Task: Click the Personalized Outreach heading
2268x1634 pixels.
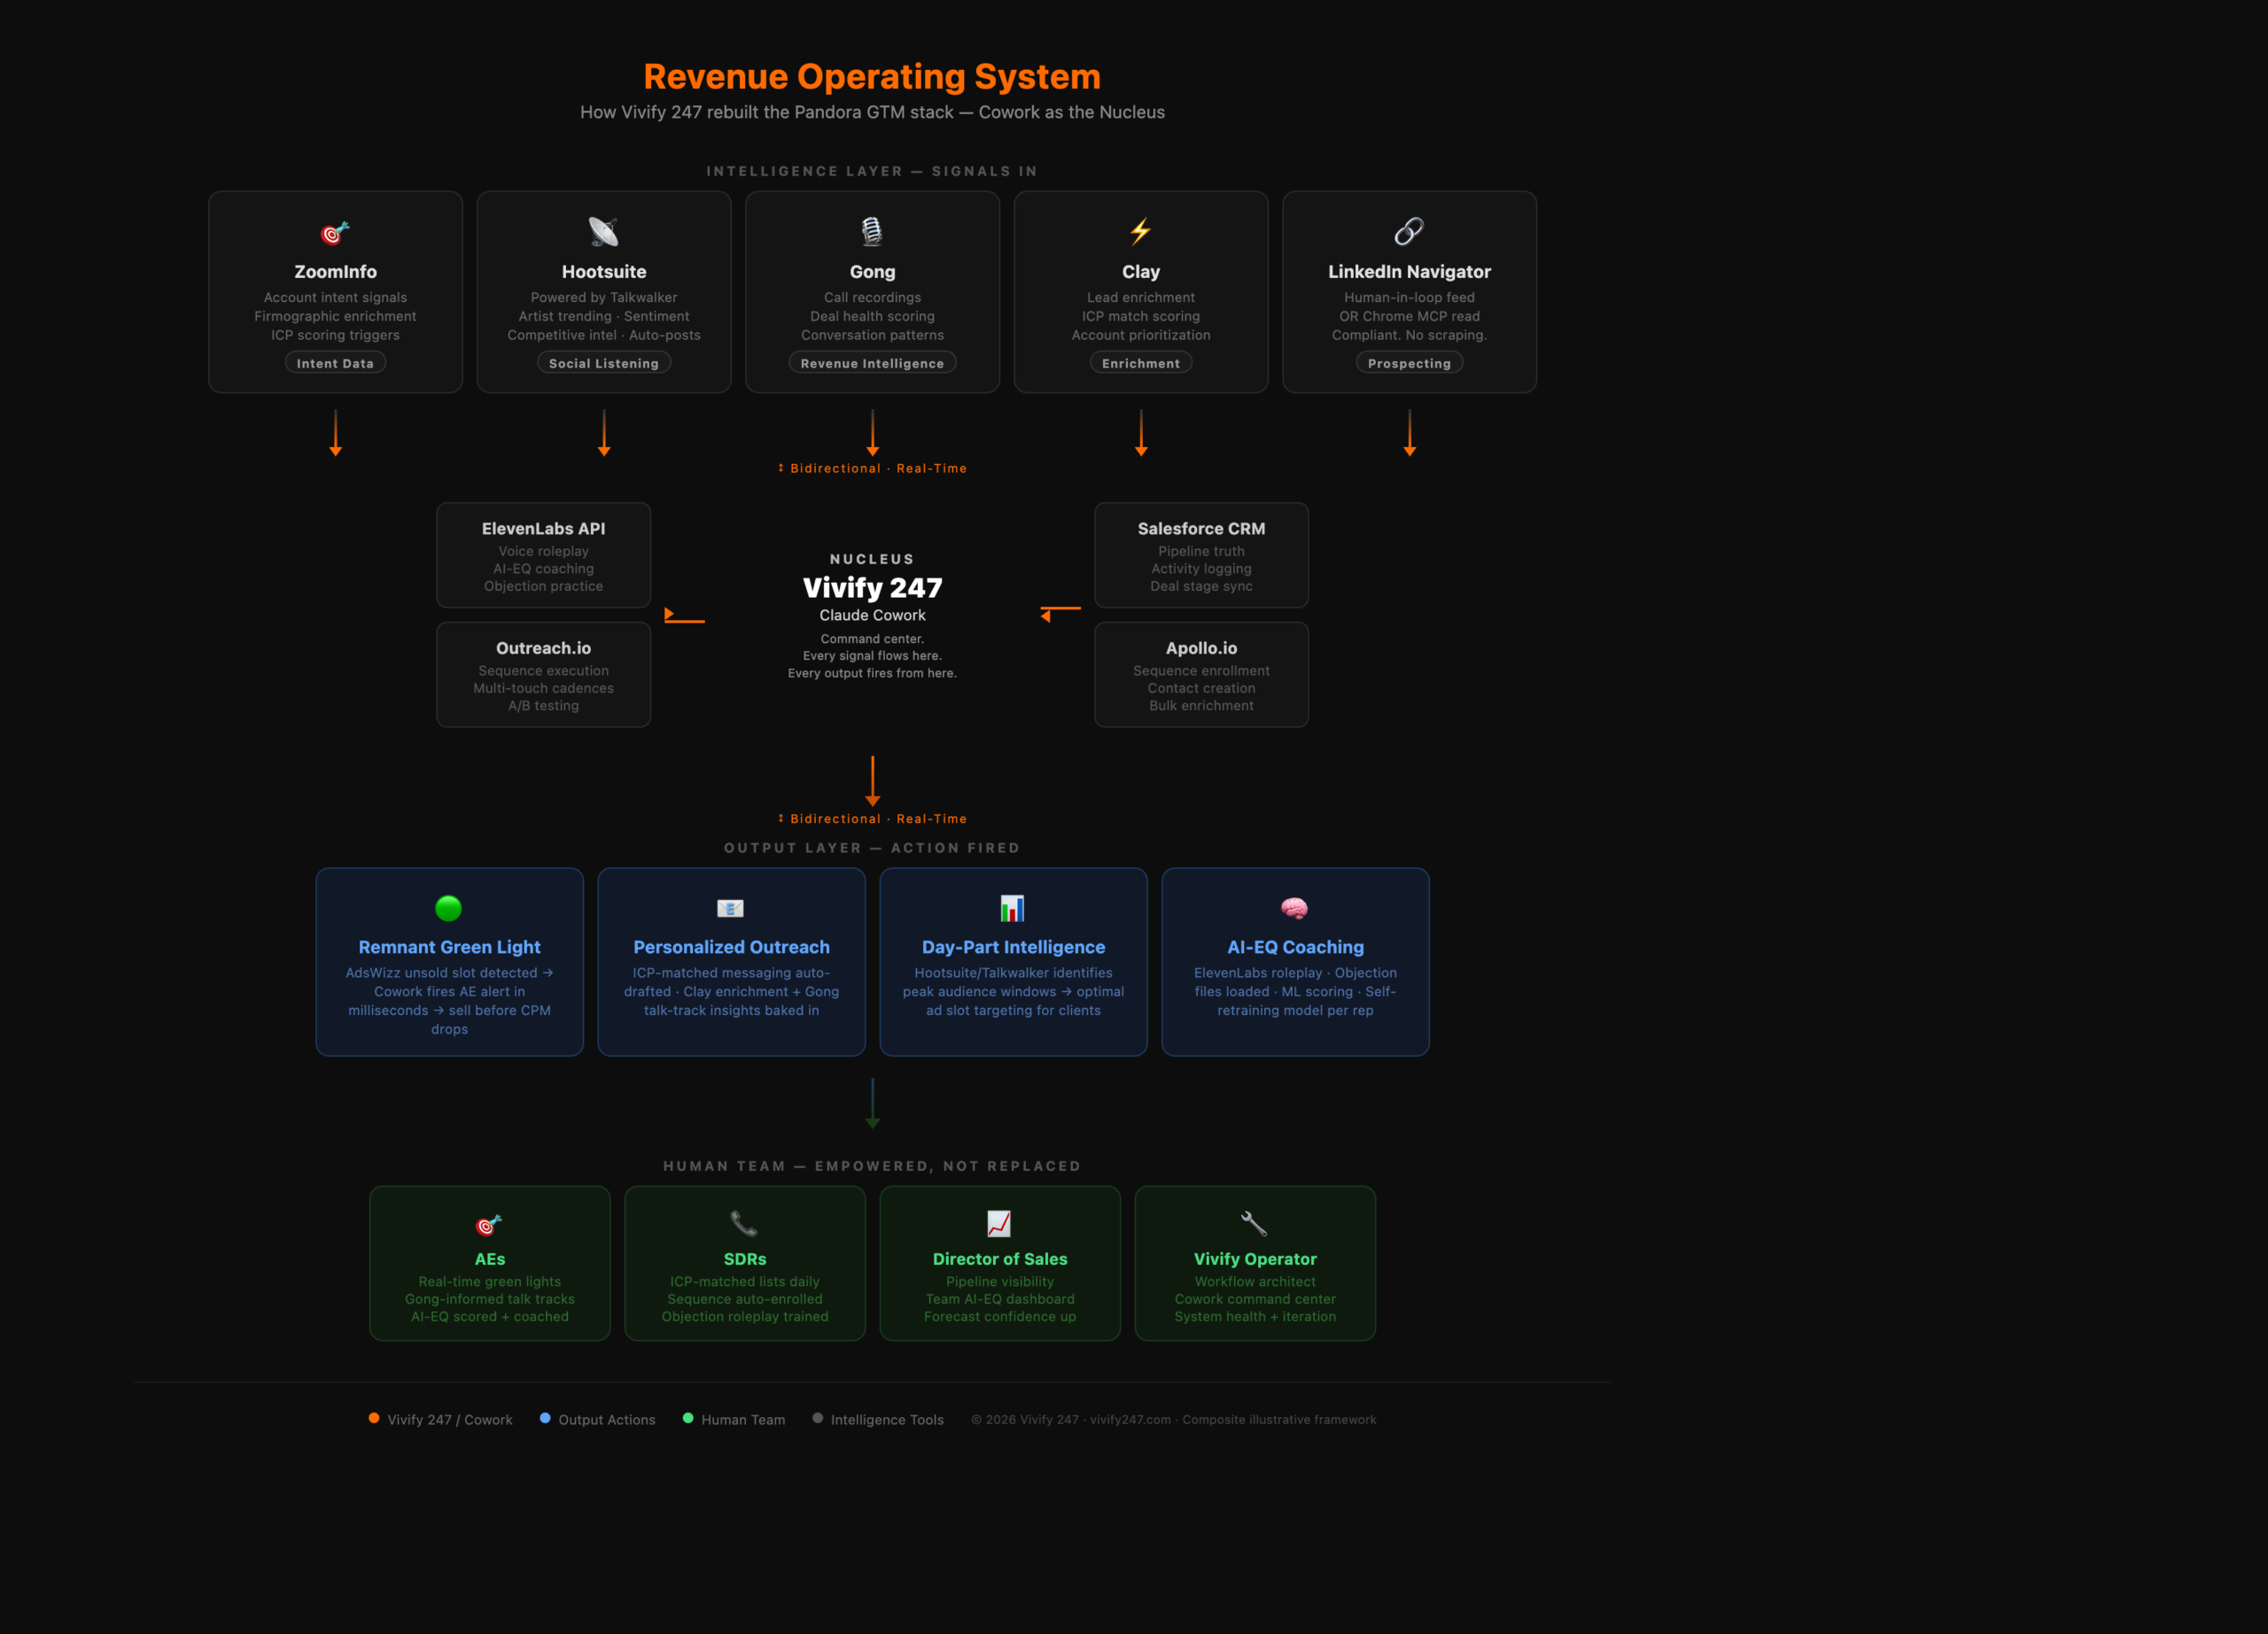Action: 731,948
